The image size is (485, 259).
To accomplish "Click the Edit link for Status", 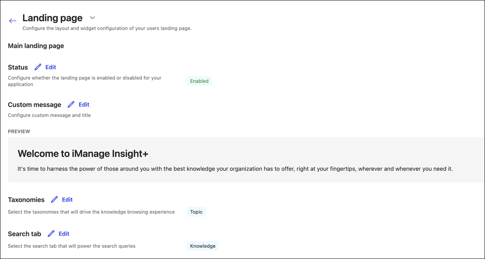I will [50, 67].
